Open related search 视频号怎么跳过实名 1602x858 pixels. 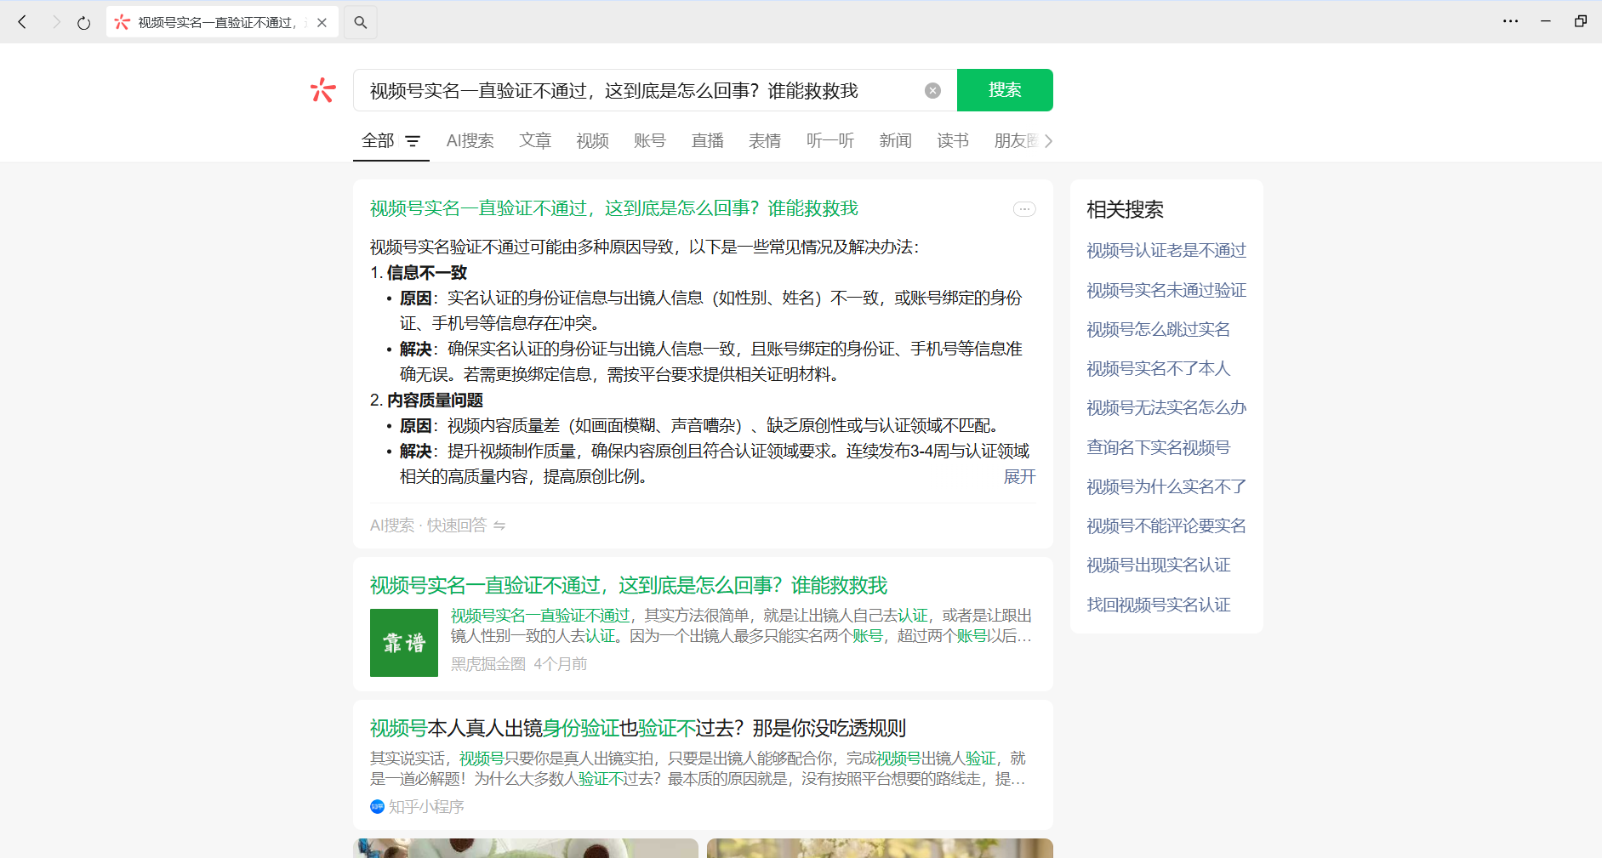coord(1158,329)
